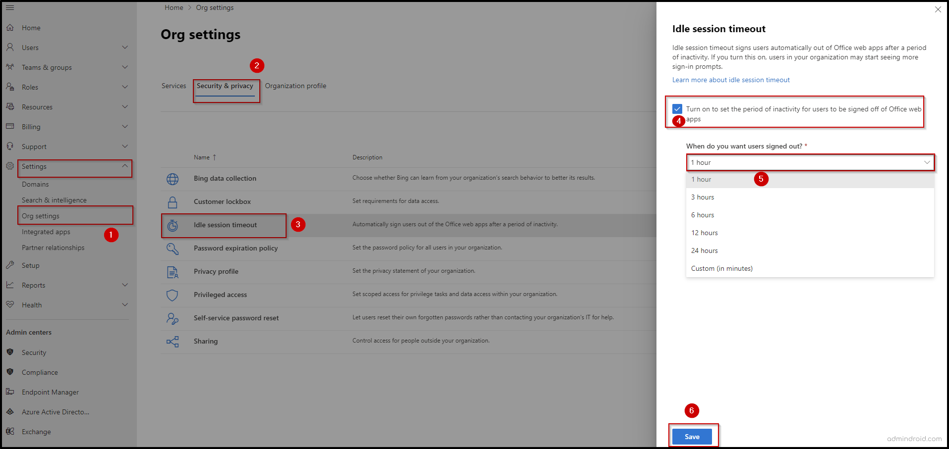Expand the Teams & groups chevron
The image size is (949, 449).
tap(125, 67)
